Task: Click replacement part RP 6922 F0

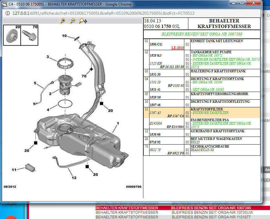Action: pyautogui.click(x=176, y=153)
